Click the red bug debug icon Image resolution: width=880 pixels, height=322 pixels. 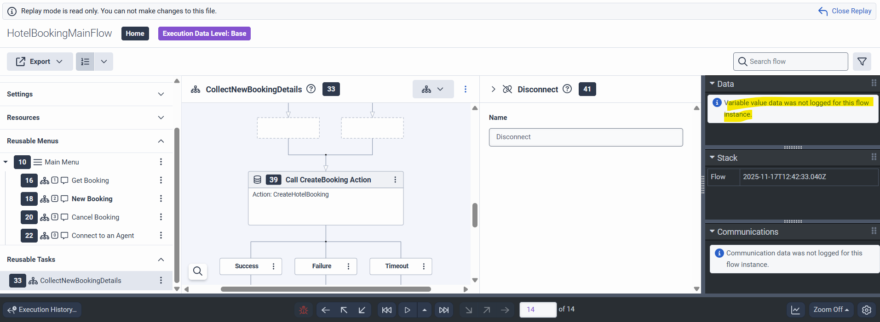click(304, 310)
